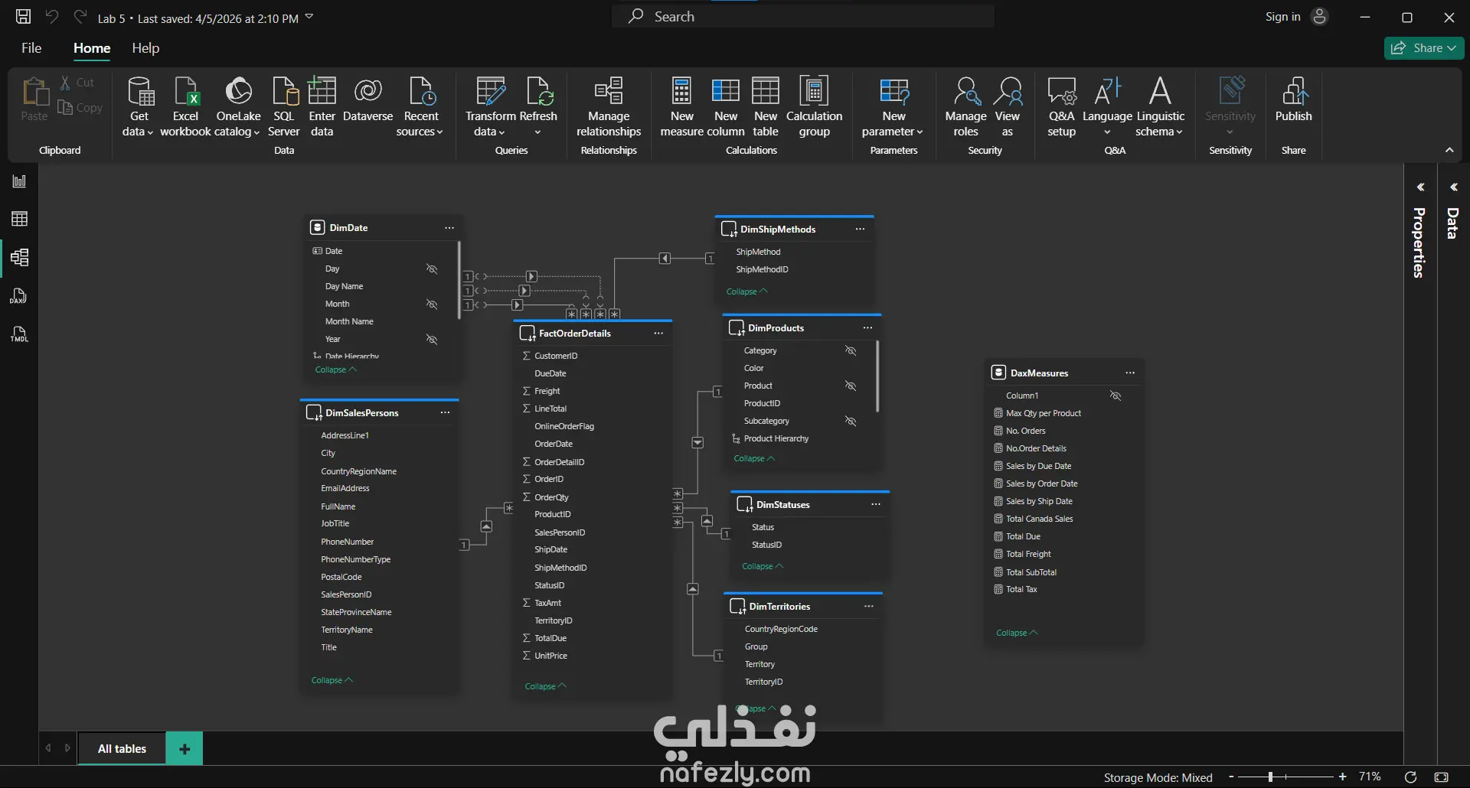Expand the Data pane

pyautogui.click(x=1454, y=187)
